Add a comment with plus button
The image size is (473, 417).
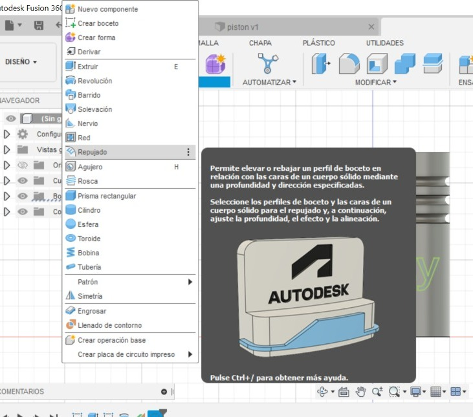coord(164,392)
